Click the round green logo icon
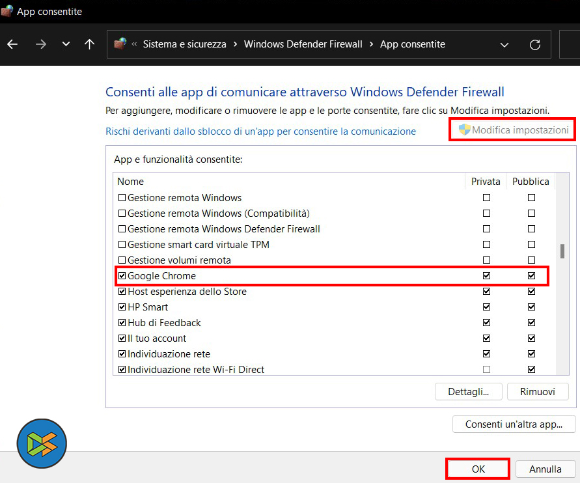Viewport: 580px width, 483px height. [x=42, y=443]
